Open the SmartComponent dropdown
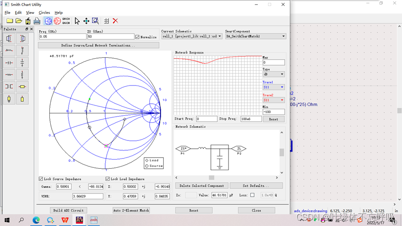This screenshot has width=402, height=226. point(255,36)
